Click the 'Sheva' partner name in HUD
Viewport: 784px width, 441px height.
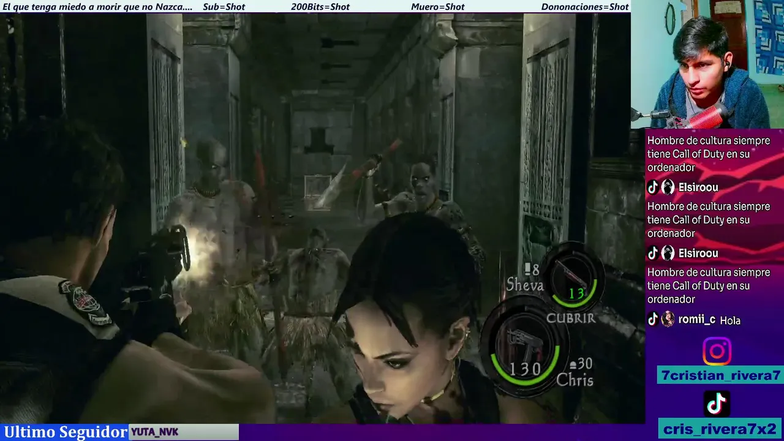525,285
